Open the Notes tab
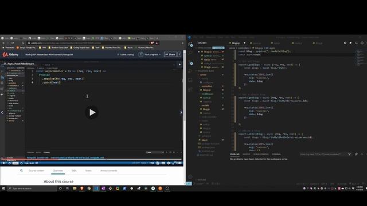 coord(88,171)
